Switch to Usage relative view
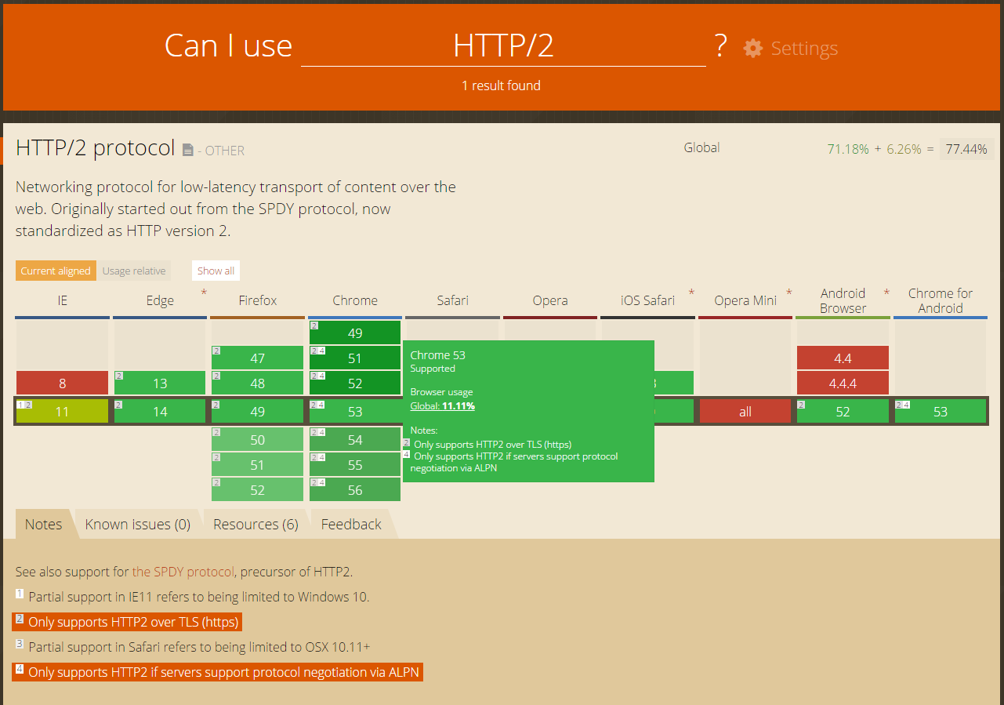Viewport: 1004px width, 705px height. (x=133, y=270)
